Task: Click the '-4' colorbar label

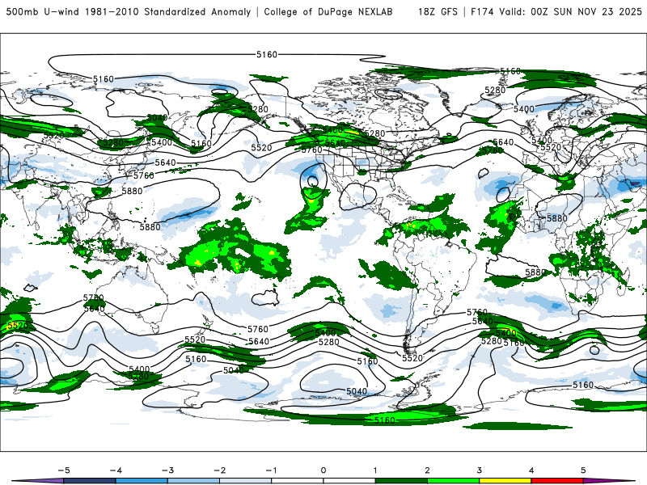Action: click(116, 470)
